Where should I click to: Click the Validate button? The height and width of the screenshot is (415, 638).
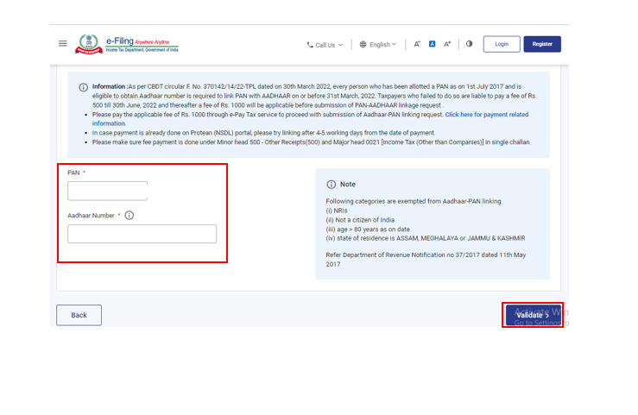click(x=533, y=315)
